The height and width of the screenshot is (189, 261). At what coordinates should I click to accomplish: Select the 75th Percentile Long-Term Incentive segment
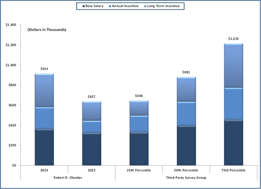pos(233,66)
